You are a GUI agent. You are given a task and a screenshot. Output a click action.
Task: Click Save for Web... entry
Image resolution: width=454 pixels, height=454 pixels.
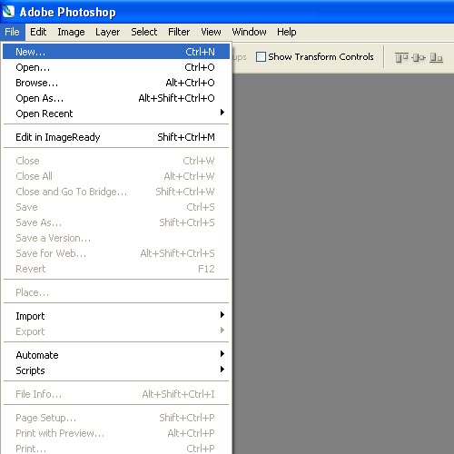click(116, 253)
